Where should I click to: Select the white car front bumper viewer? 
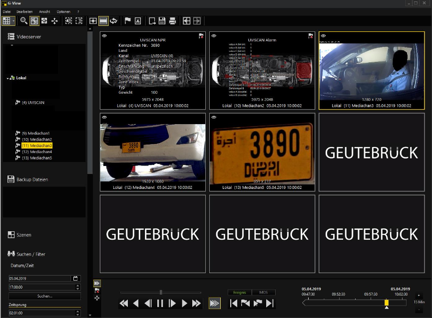click(x=153, y=152)
